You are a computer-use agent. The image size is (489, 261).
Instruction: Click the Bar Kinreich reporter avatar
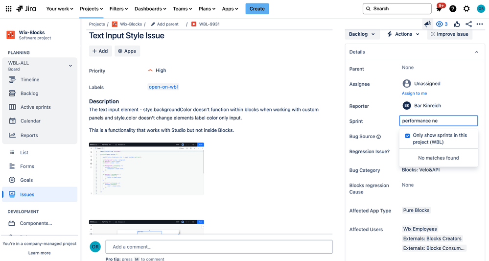(407, 105)
